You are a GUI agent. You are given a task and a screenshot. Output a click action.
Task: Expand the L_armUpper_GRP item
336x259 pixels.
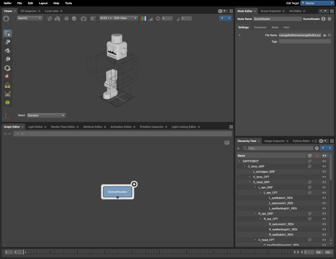coord(250,172)
